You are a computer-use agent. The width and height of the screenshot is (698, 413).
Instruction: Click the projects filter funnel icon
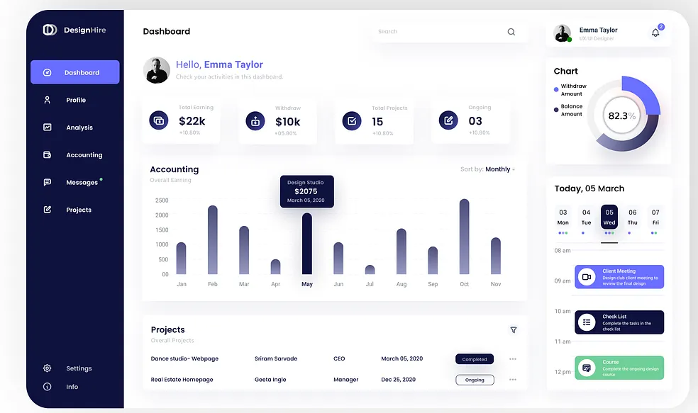pyautogui.click(x=514, y=330)
